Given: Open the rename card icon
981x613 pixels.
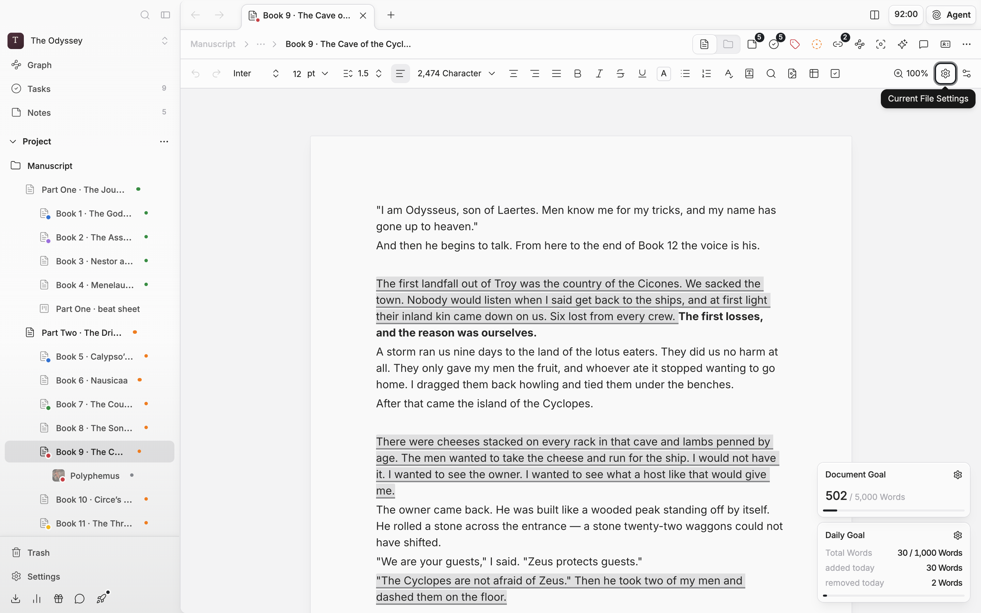Looking at the screenshot, I should pyautogui.click(x=945, y=44).
